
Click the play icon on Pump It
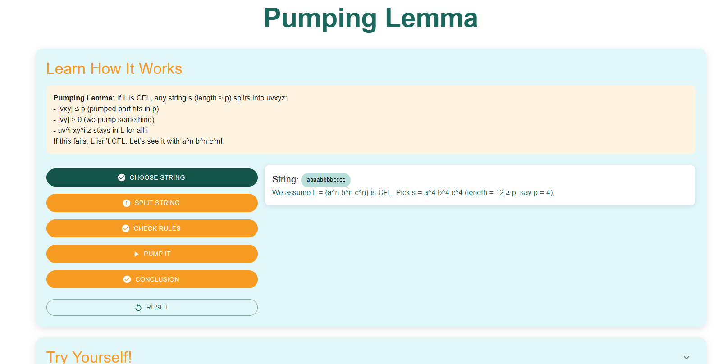click(x=137, y=254)
